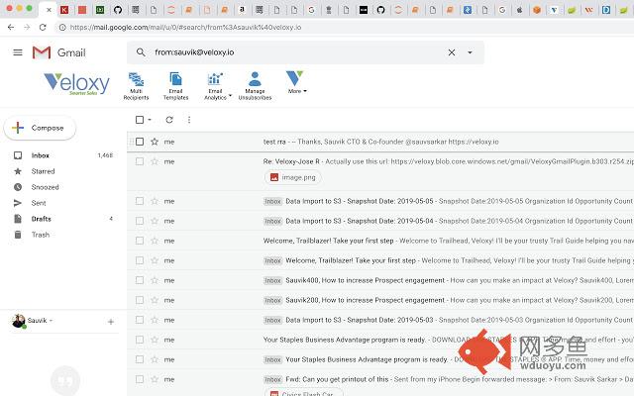Expand the search options dropdown arrow
The width and height of the screenshot is (634, 396).
tap(470, 52)
